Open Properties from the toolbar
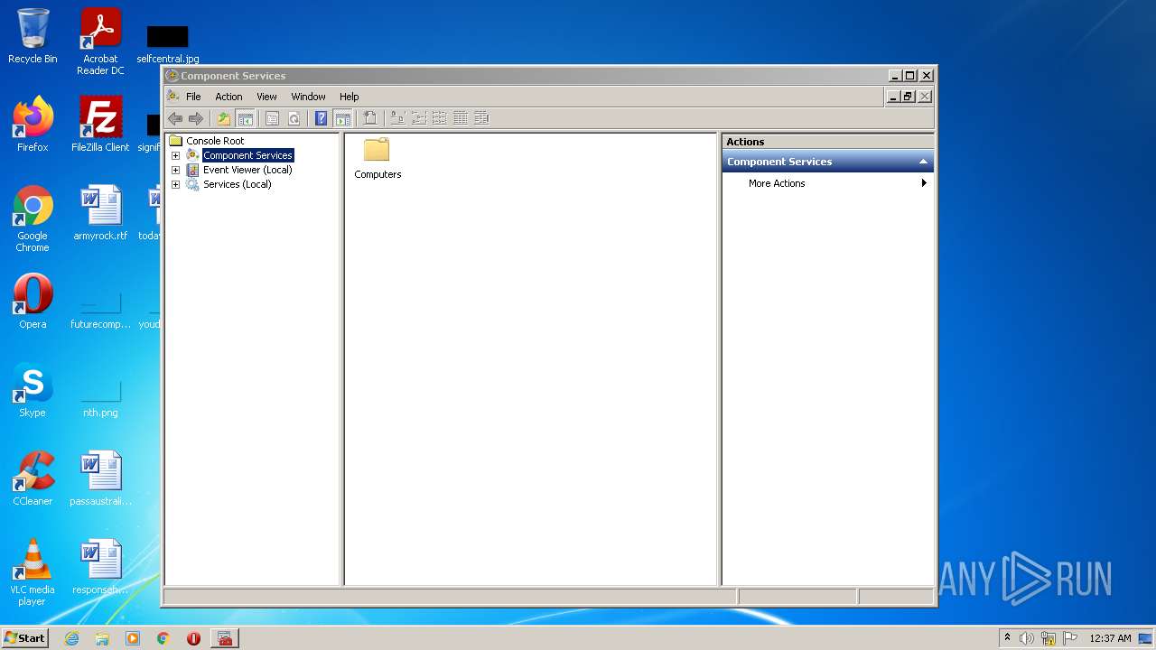Image resolution: width=1156 pixels, height=650 pixels. pos(272,118)
